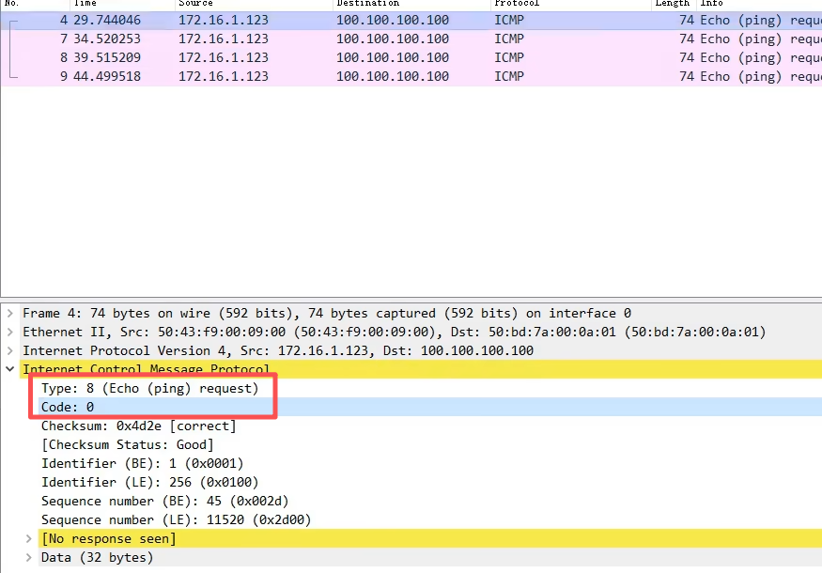
Task: Expand Internet Protocol Version 4 arrow
Action: pos(10,351)
